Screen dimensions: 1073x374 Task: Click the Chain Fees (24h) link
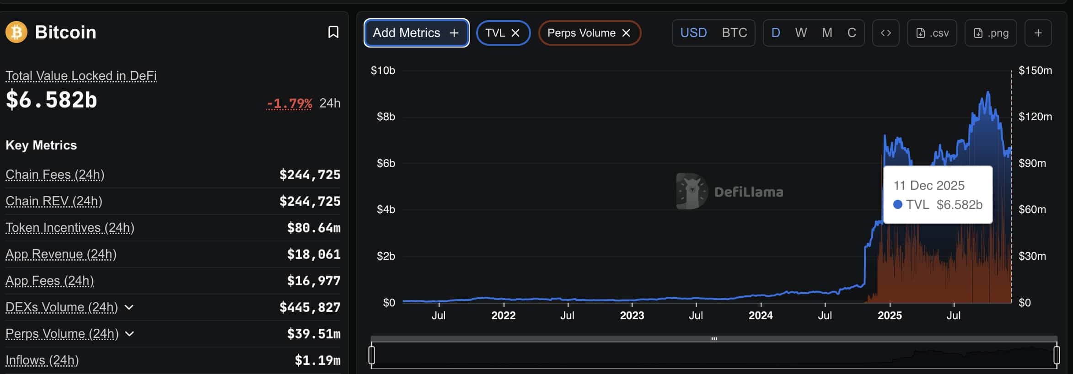(x=54, y=174)
